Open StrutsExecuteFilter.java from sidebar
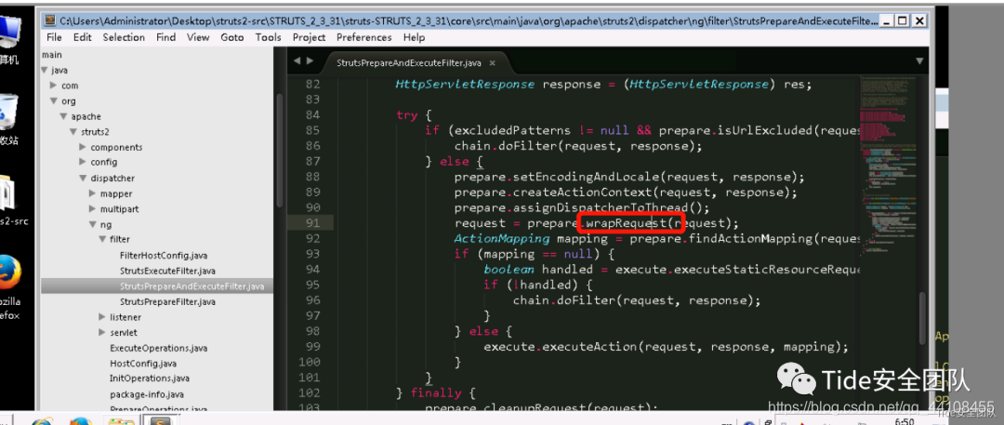Viewport: 1004px width, 425px height. 167,271
